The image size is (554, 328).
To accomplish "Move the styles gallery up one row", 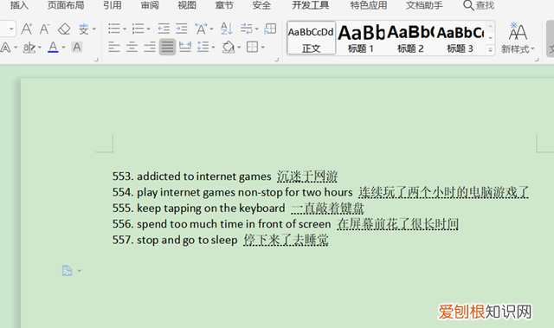I will [x=491, y=27].
